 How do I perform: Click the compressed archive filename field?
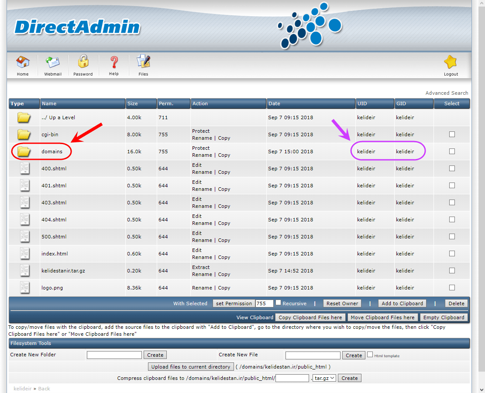(292, 378)
